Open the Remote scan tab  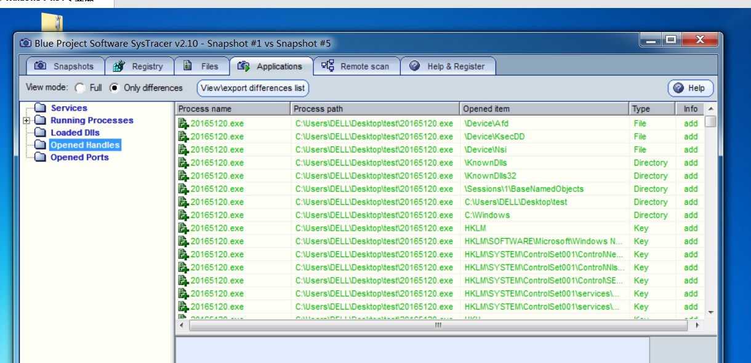(356, 66)
